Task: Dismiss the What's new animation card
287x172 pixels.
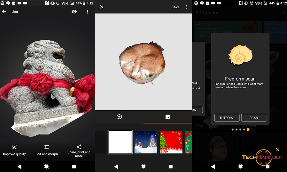Action: tap(257, 26)
